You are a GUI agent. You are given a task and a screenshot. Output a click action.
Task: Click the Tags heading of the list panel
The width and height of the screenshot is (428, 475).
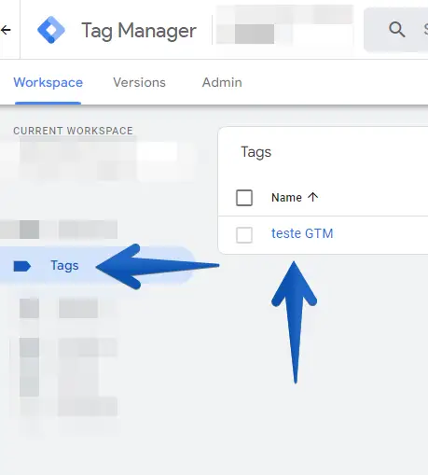click(x=256, y=152)
